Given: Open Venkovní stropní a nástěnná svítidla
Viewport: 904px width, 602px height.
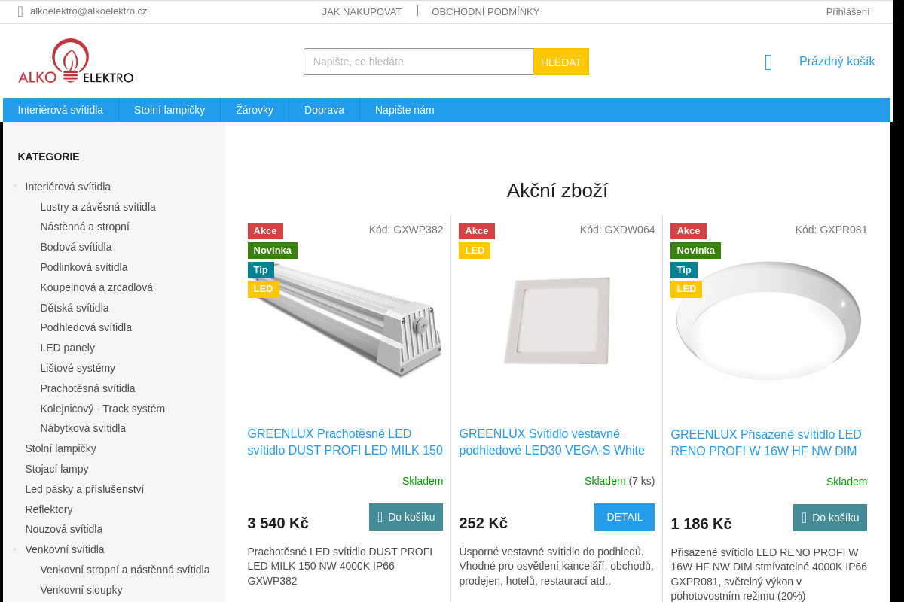Looking at the screenshot, I should tap(125, 570).
